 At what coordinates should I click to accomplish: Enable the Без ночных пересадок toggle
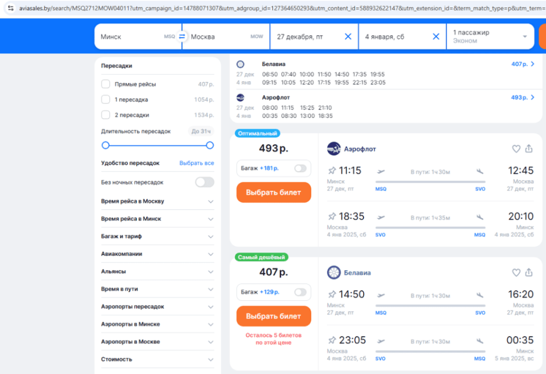point(204,182)
